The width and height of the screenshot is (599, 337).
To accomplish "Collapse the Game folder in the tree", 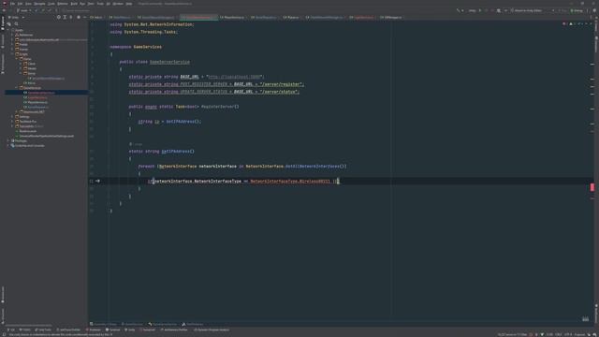I will pyautogui.click(x=17, y=59).
